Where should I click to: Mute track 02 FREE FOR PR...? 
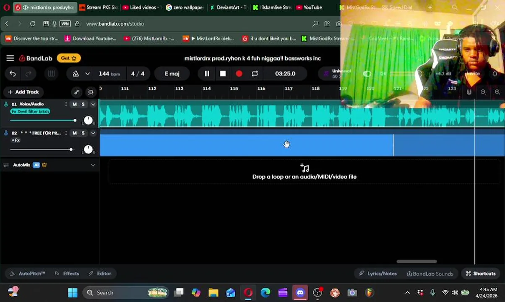pos(75,133)
